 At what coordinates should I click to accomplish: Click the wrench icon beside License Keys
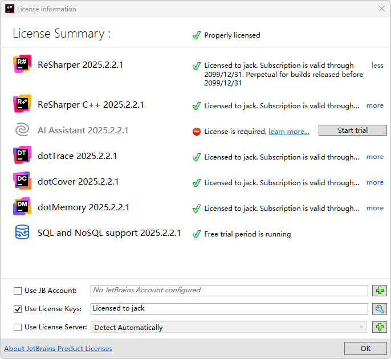(380, 309)
